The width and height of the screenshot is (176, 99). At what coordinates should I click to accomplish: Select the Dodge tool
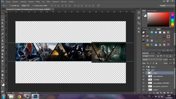point(2,57)
